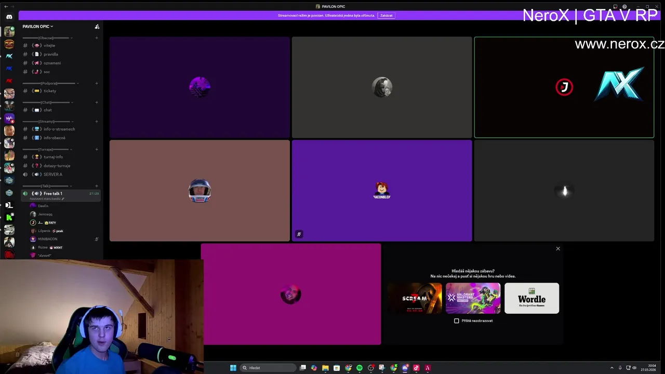Switch to the Discord taskbar icon

[x=405, y=368]
